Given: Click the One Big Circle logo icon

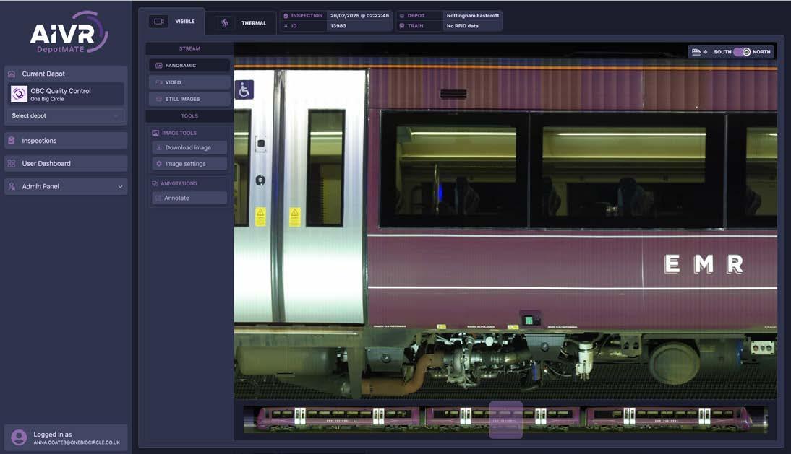Looking at the screenshot, I should (20, 94).
